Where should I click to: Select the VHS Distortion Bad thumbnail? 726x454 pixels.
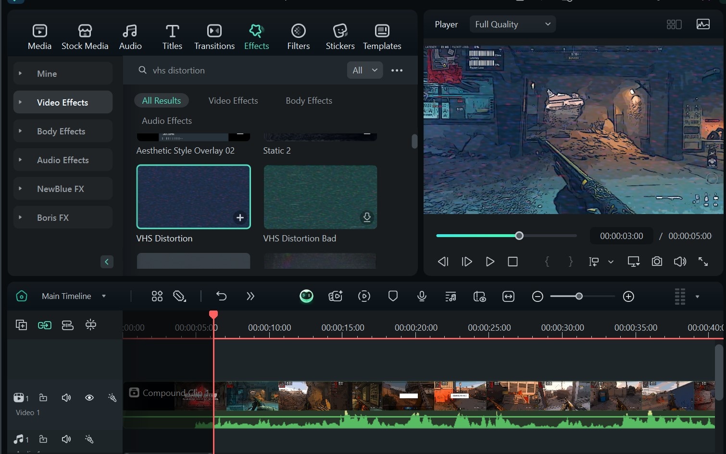tap(320, 197)
